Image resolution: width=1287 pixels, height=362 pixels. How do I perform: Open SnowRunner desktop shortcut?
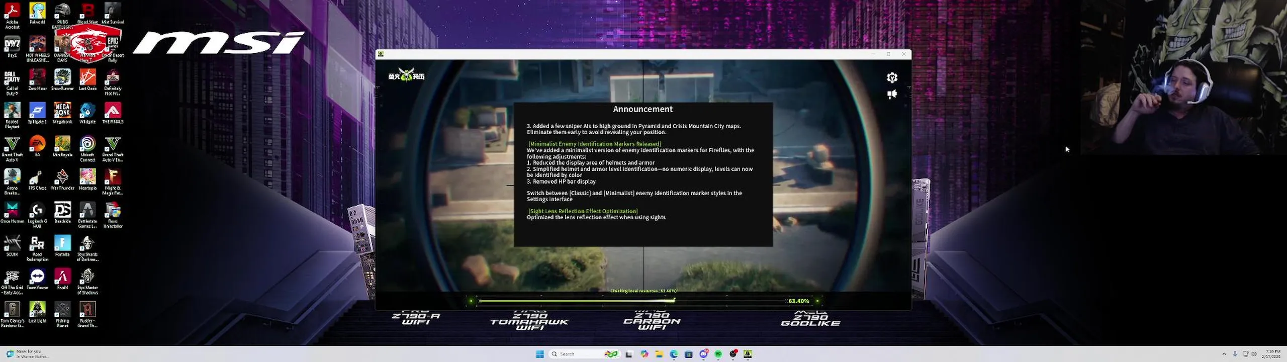(62, 79)
